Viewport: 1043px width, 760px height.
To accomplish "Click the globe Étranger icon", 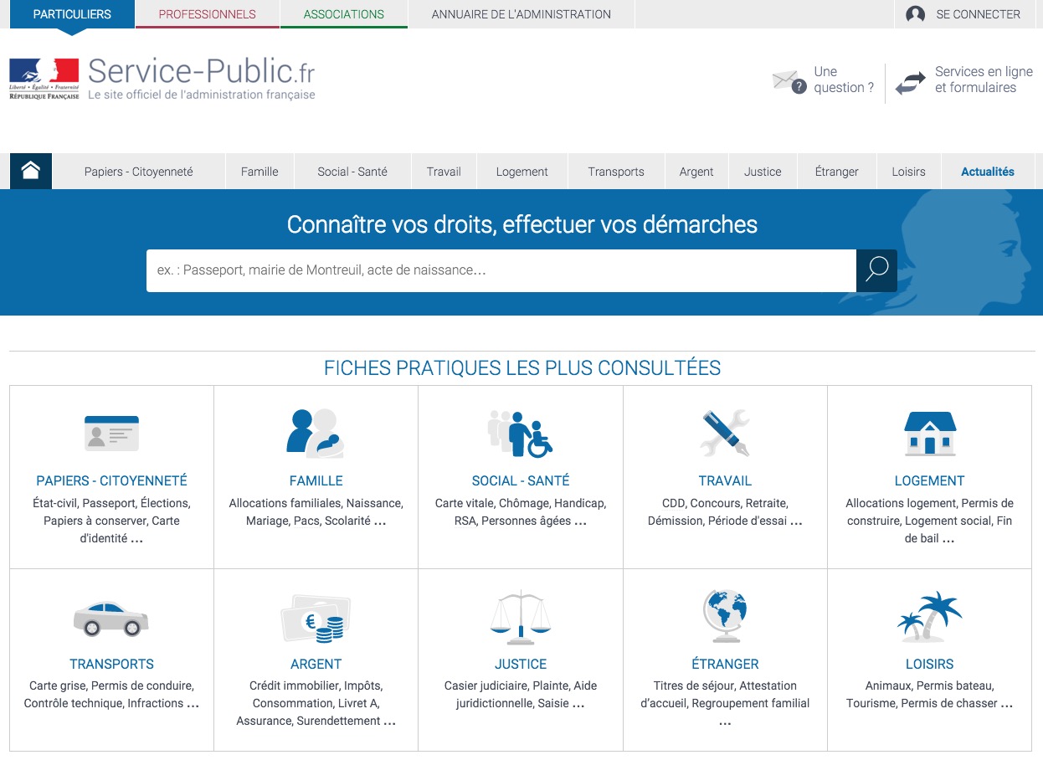I will [x=725, y=616].
